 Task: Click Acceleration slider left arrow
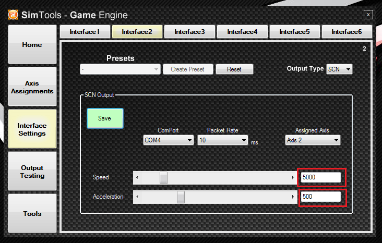point(137,197)
